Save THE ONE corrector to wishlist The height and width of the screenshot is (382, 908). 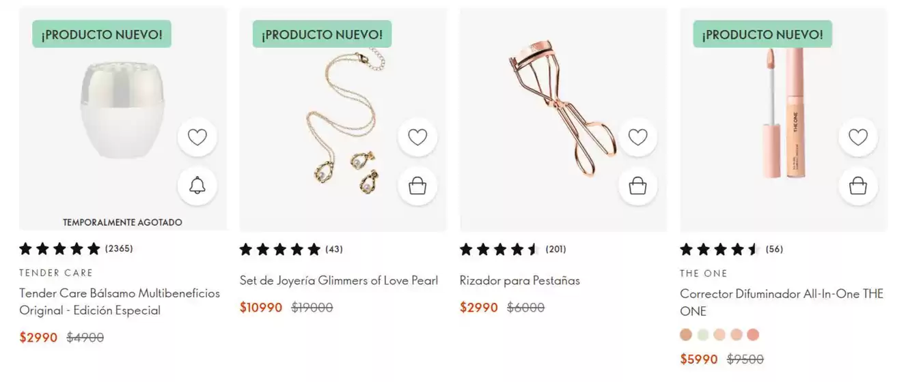click(x=858, y=137)
